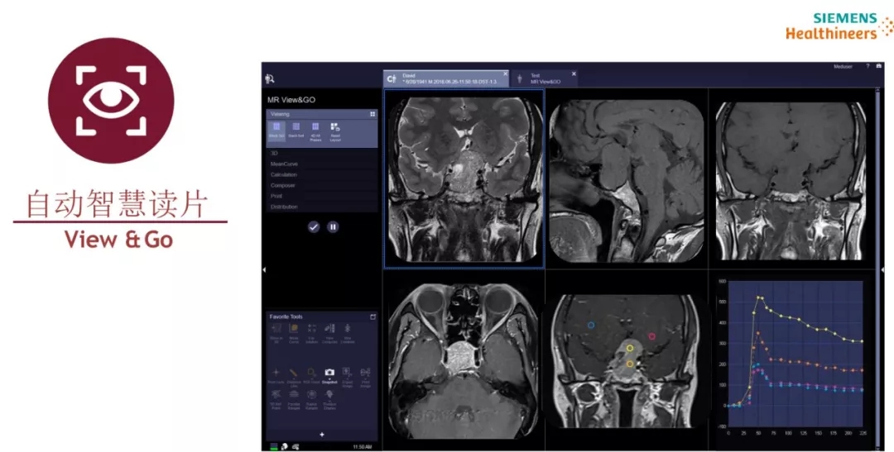This screenshot has height=452, width=894.
Task: Select the Mean Curve favorite tool
Action: [x=294, y=334]
